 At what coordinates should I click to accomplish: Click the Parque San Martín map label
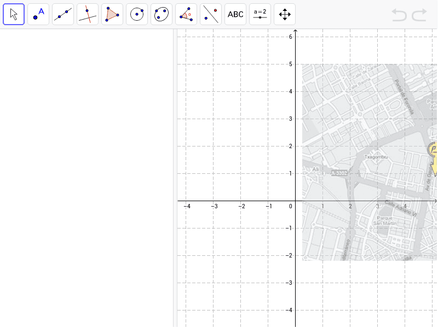(385, 221)
